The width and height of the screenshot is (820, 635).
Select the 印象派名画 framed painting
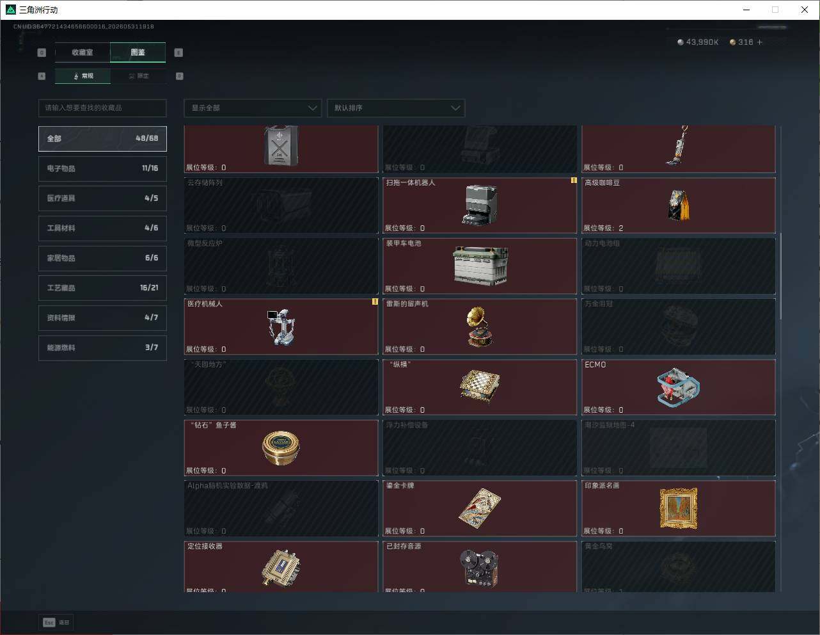tap(679, 508)
